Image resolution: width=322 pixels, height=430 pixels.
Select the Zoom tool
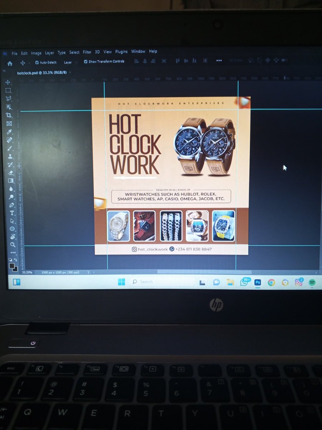[x=13, y=244]
